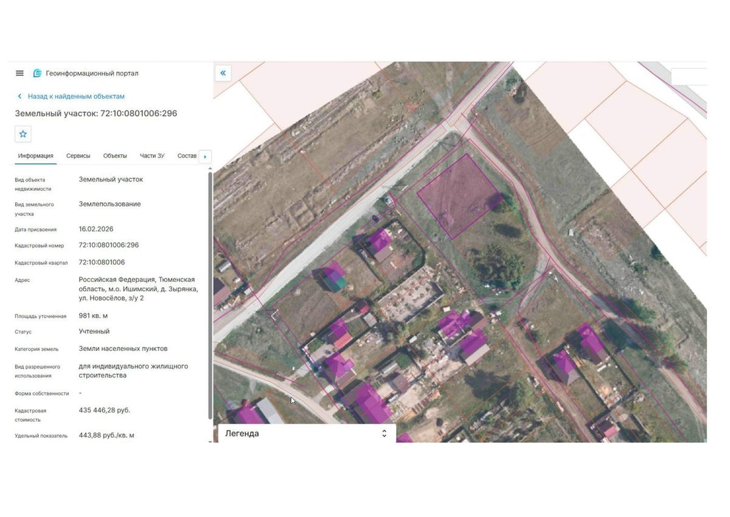Click the Форма собственности label
This screenshot has height=517, width=730.
[x=42, y=393]
